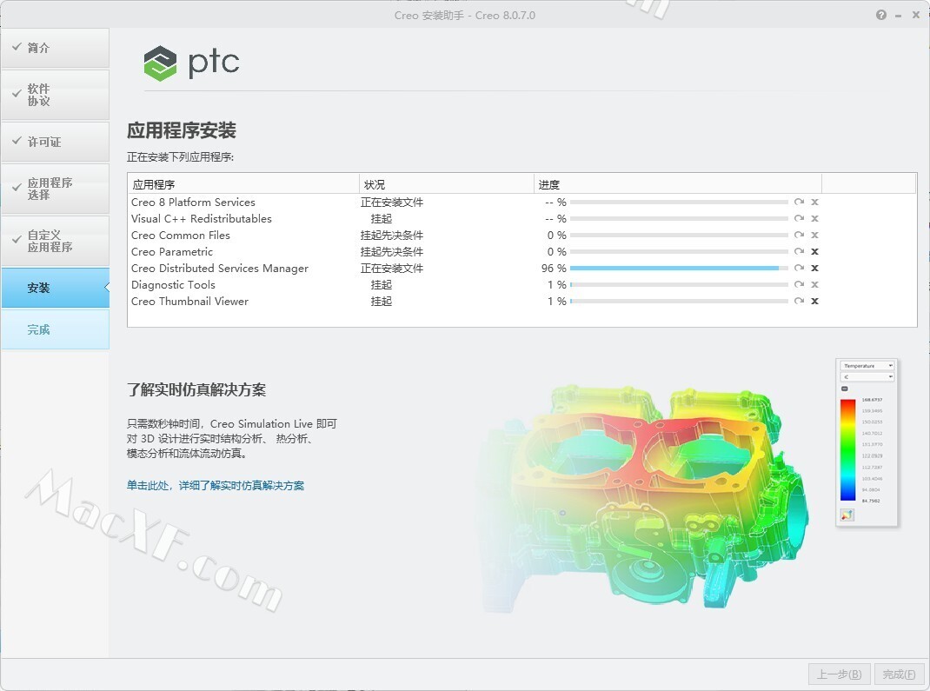Click the window title Creo 安装助手 - Creo 8.0.7.0
Screen dimensions: 930x691
[x=465, y=16]
